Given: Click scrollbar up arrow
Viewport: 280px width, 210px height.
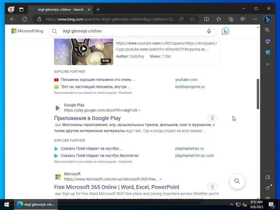Looking at the screenshot, I should point(258,27).
